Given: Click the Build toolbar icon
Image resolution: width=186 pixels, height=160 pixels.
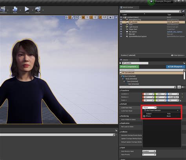Looking at the screenshot, I should point(15,10).
